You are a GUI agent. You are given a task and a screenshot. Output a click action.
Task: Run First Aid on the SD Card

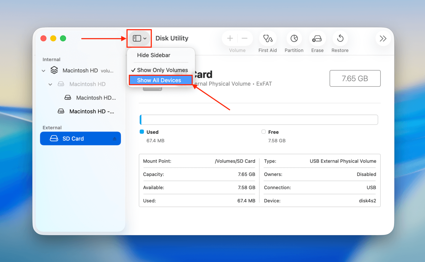[x=268, y=38]
